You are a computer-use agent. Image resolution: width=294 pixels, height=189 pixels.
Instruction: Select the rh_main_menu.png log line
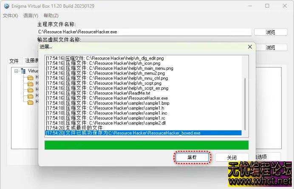click(144, 68)
